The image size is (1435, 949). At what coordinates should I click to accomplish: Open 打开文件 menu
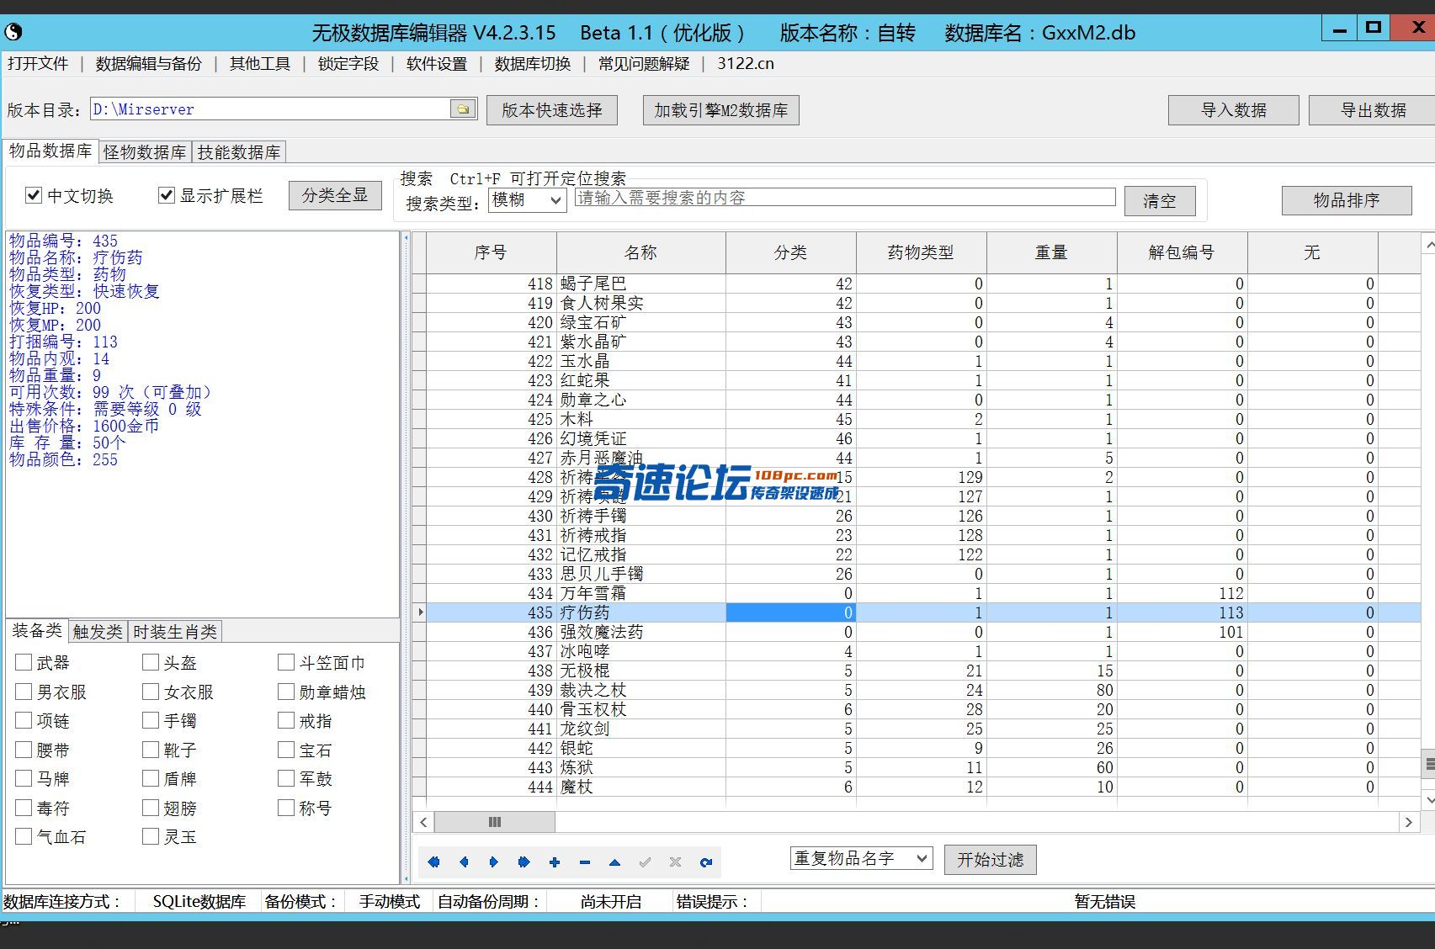click(38, 64)
